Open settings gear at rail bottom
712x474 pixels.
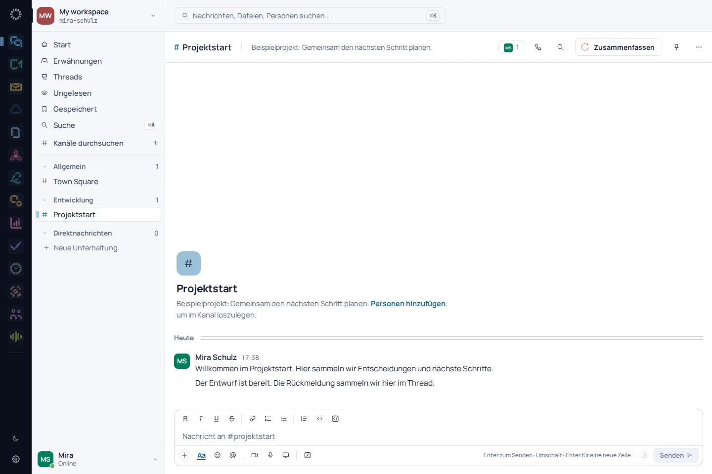pyautogui.click(x=16, y=459)
